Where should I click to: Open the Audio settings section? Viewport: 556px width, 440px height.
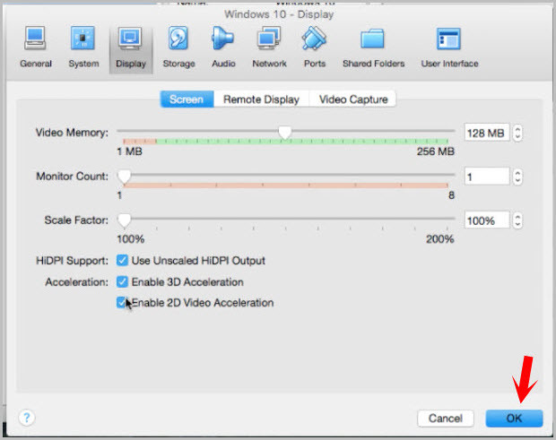pyautogui.click(x=223, y=47)
